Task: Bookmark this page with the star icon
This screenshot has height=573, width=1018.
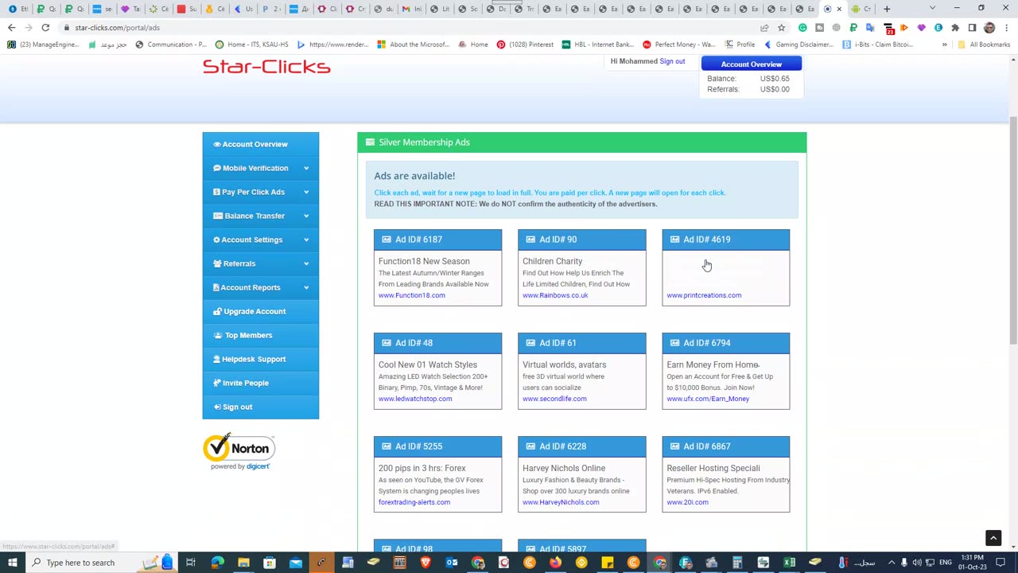Action: tap(781, 28)
